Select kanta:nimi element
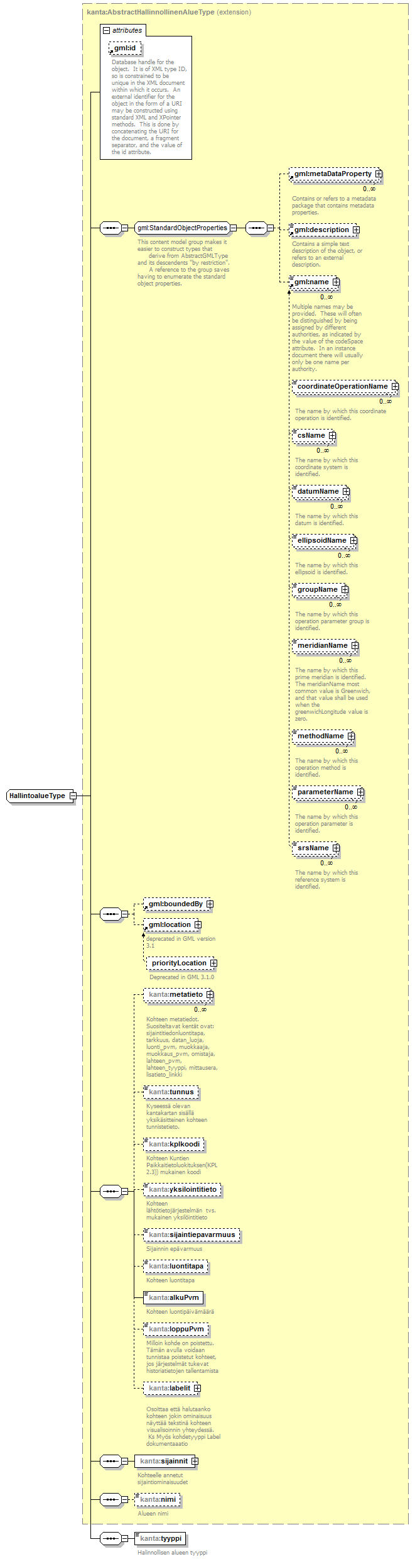Image resolution: width=415 pixels, height=1559 pixels. 158,1499
